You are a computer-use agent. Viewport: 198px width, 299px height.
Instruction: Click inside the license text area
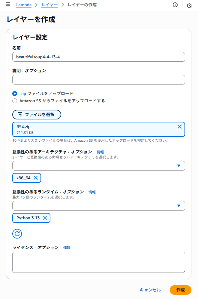(98, 262)
